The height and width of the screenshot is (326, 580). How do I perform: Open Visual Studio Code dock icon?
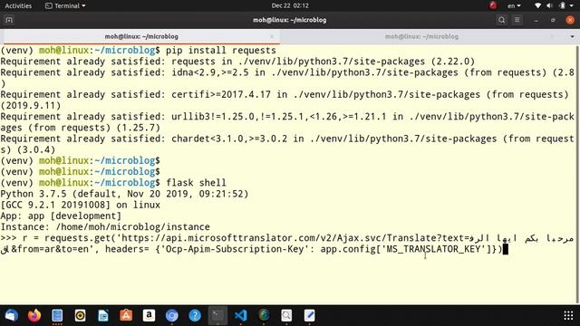[x=241, y=315]
